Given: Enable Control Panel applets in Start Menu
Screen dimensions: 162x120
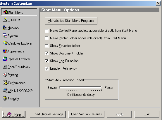Looking at the screenshot, I should click(46, 31).
